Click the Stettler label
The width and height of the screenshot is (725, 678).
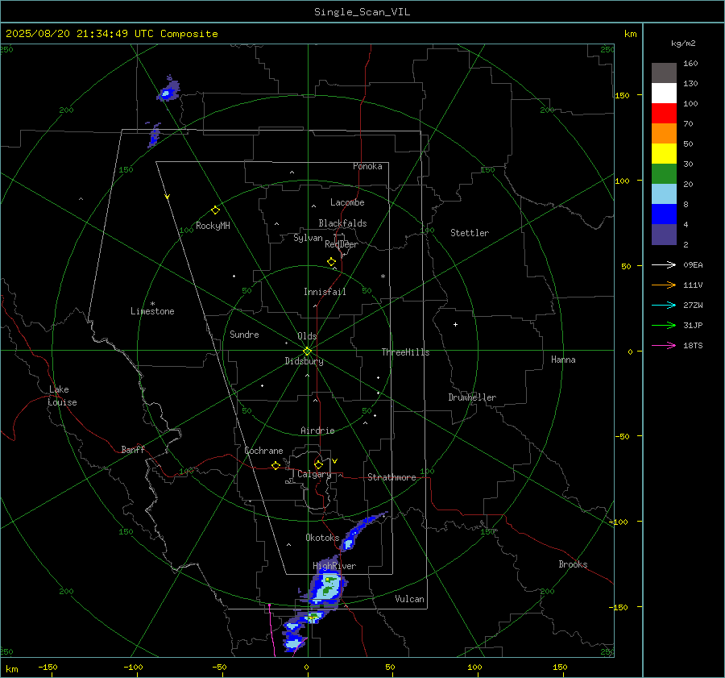470,233
